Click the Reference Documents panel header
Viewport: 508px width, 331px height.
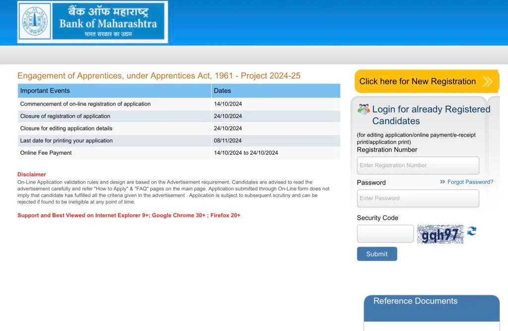[432, 308]
